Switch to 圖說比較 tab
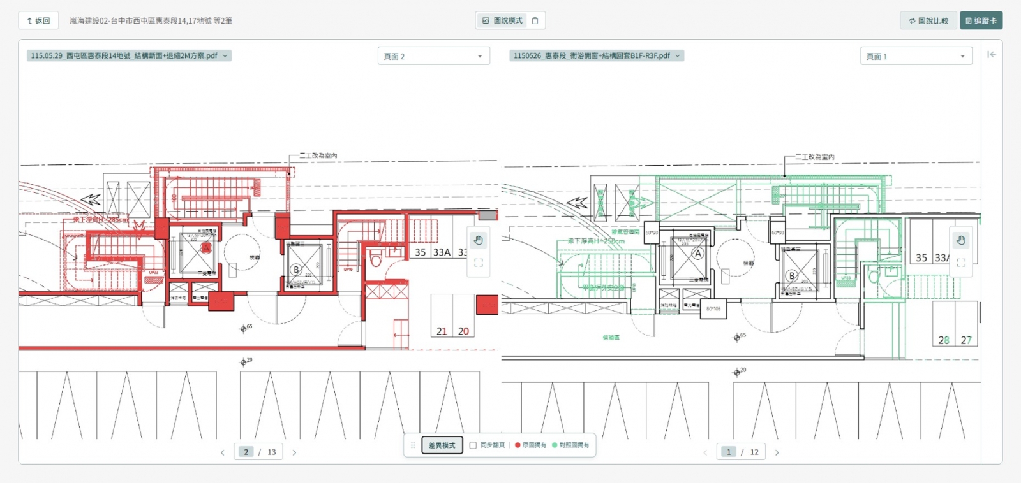The image size is (1021, 483). point(928,20)
